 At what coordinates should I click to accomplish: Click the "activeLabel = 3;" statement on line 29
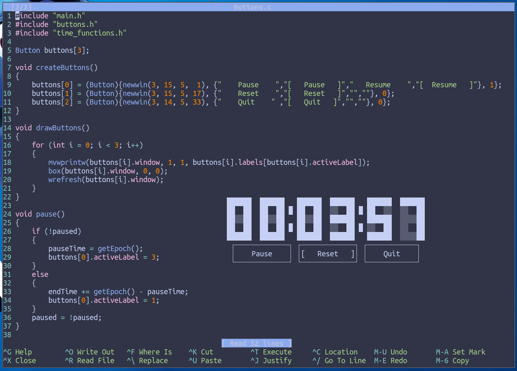(x=126, y=257)
